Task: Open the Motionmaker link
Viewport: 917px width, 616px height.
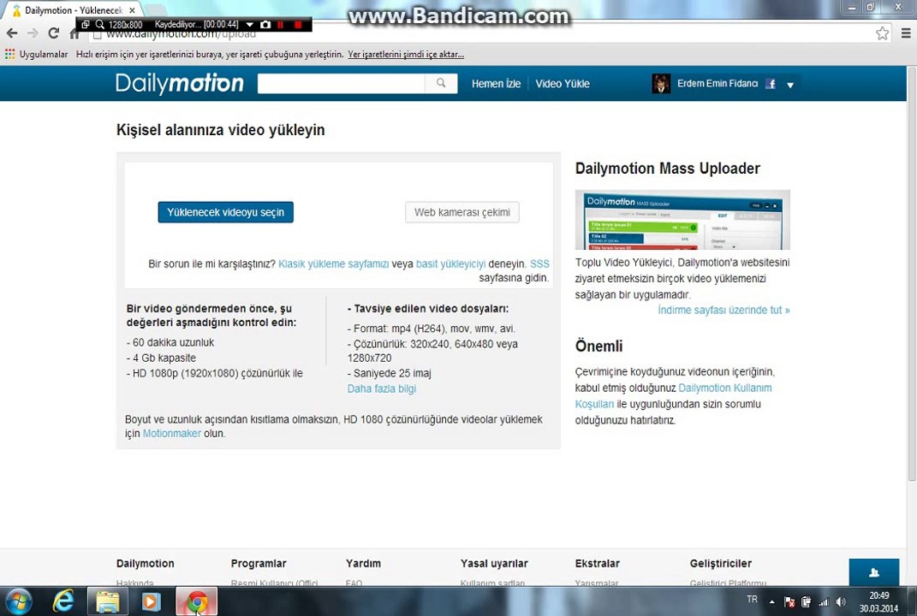Action: [x=172, y=433]
